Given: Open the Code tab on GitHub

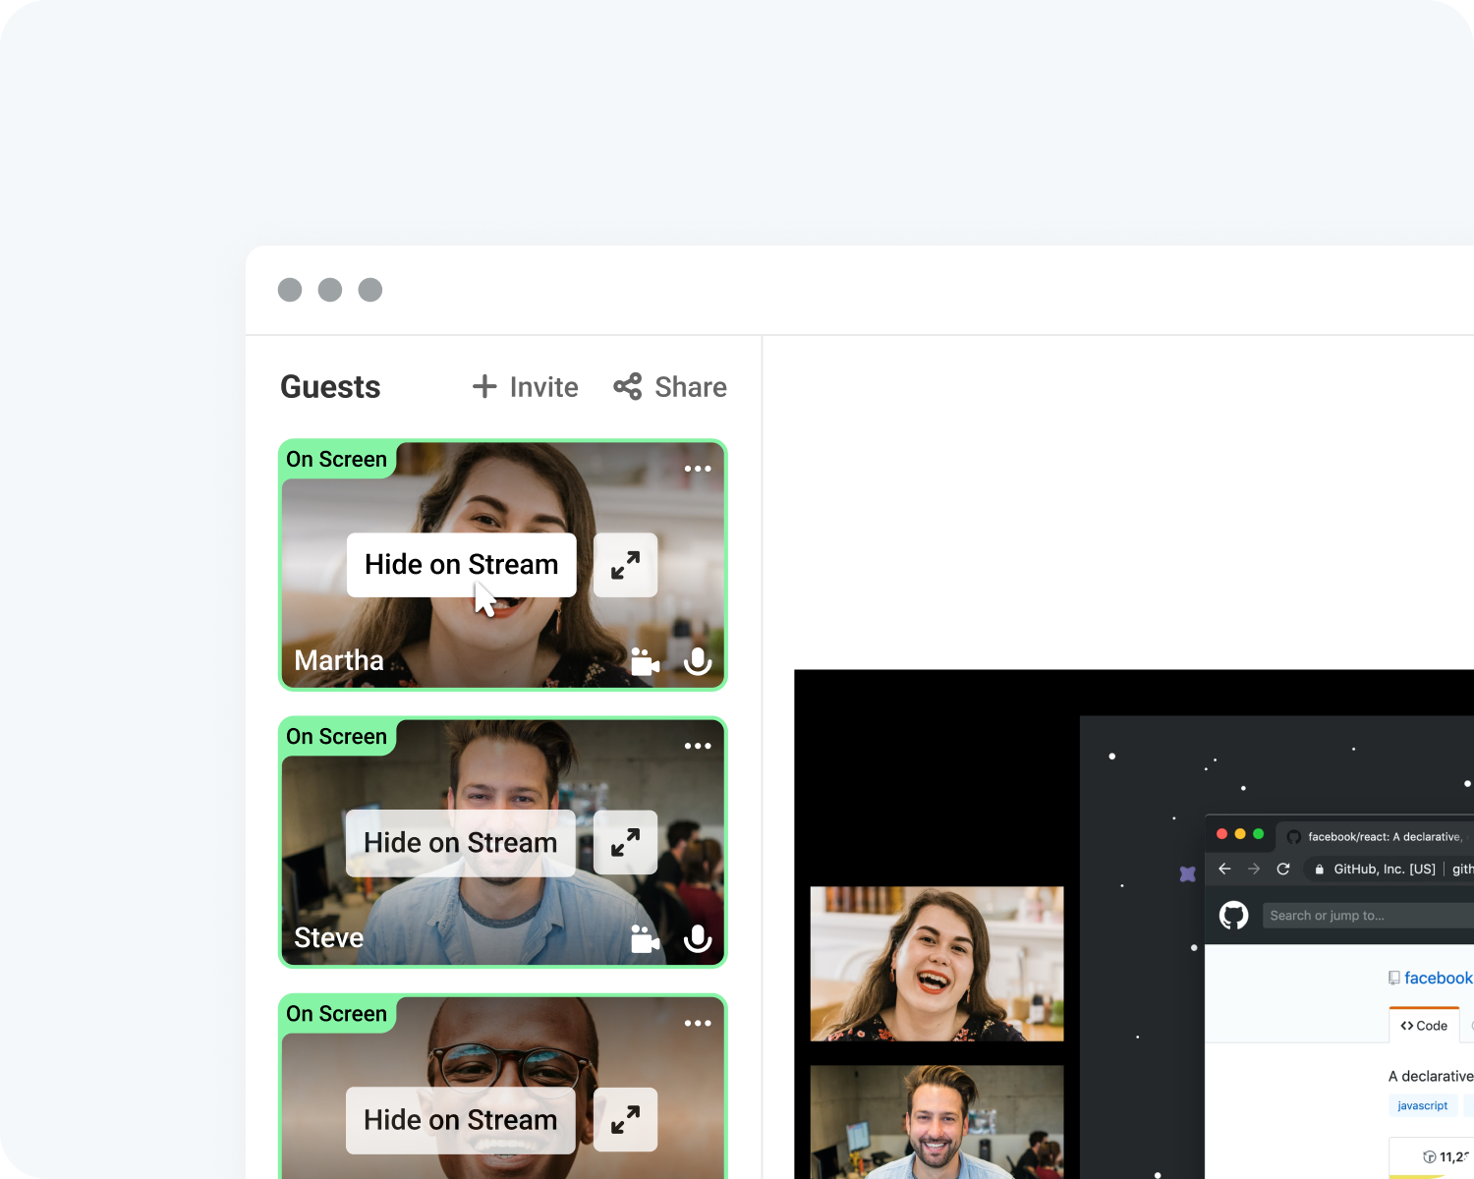Looking at the screenshot, I should [1424, 1026].
